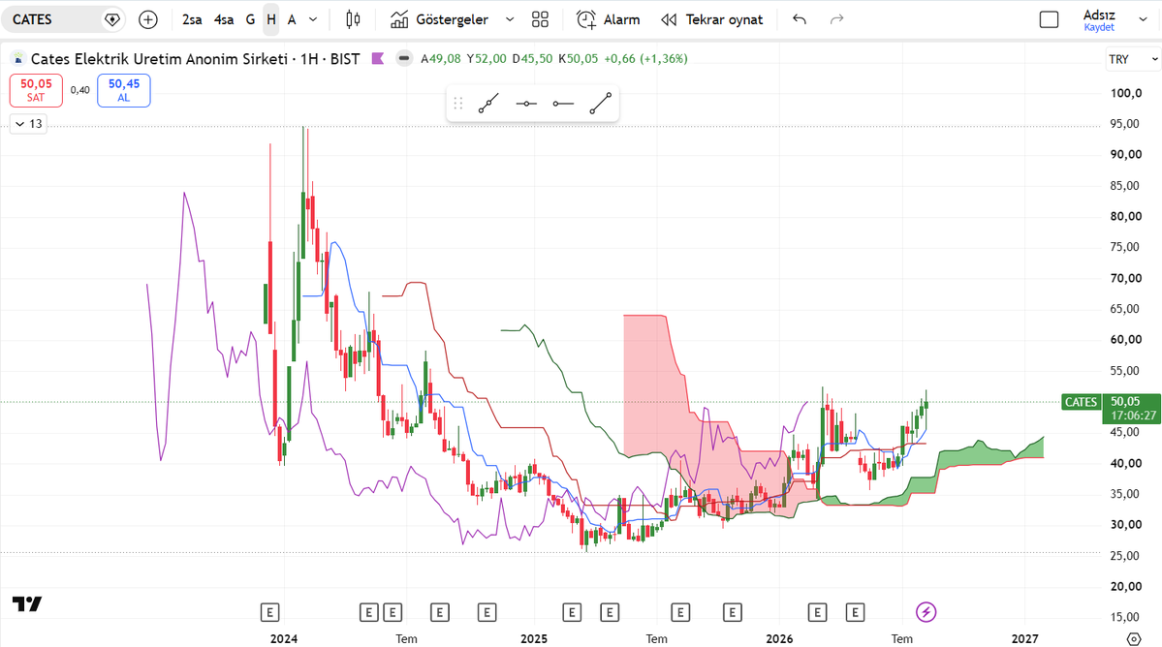Click the TradingView logo
Viewport: 1162px width, 647px height.
click(27, 604)
